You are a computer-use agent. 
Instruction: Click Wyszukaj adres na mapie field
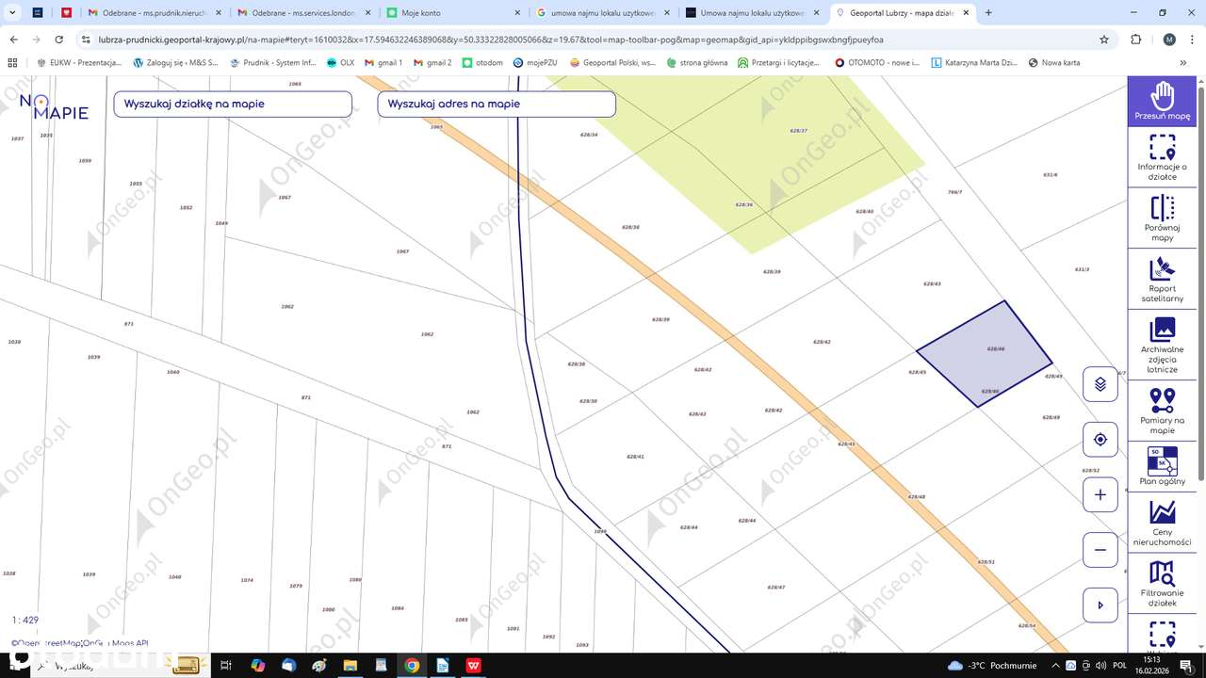pos(497,104)
